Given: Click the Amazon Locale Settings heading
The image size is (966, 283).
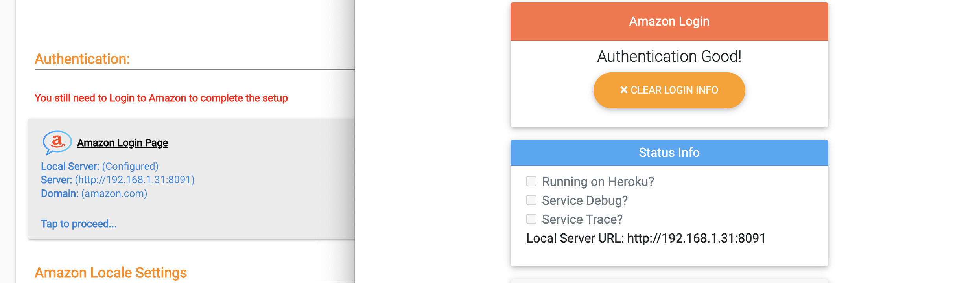Looking at the screenshot, I should 111,273.
